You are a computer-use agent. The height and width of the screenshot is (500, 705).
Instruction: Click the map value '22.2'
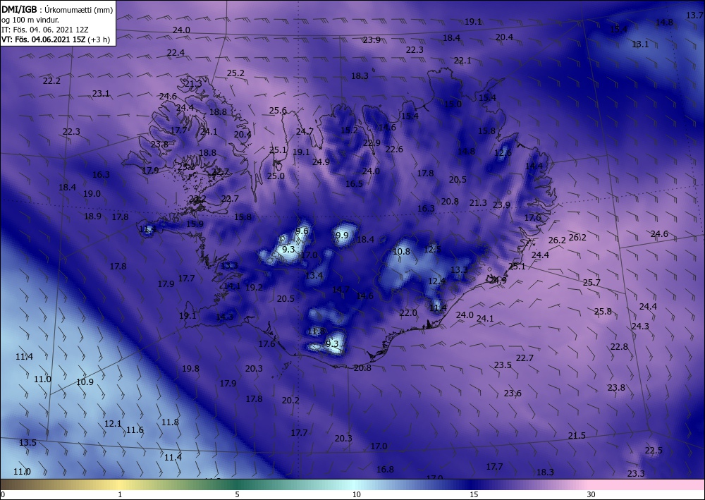click(x=51, y=81)
